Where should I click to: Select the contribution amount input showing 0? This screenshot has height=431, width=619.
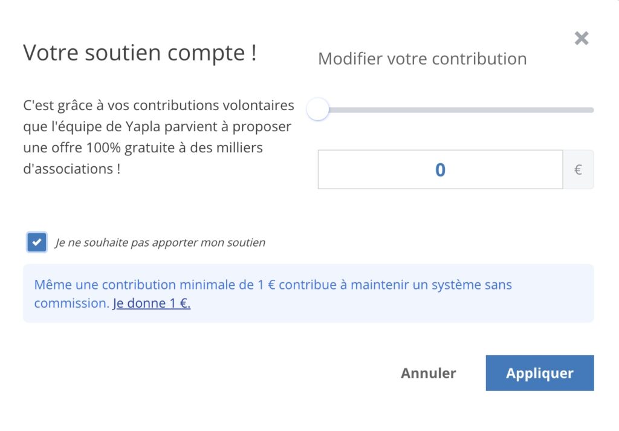coord(440,169)
